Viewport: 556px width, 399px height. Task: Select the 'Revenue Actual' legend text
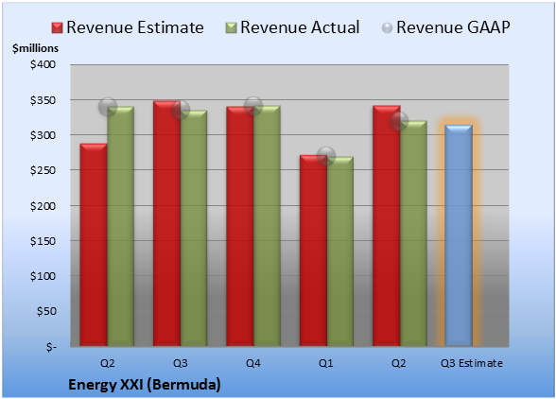300,27
